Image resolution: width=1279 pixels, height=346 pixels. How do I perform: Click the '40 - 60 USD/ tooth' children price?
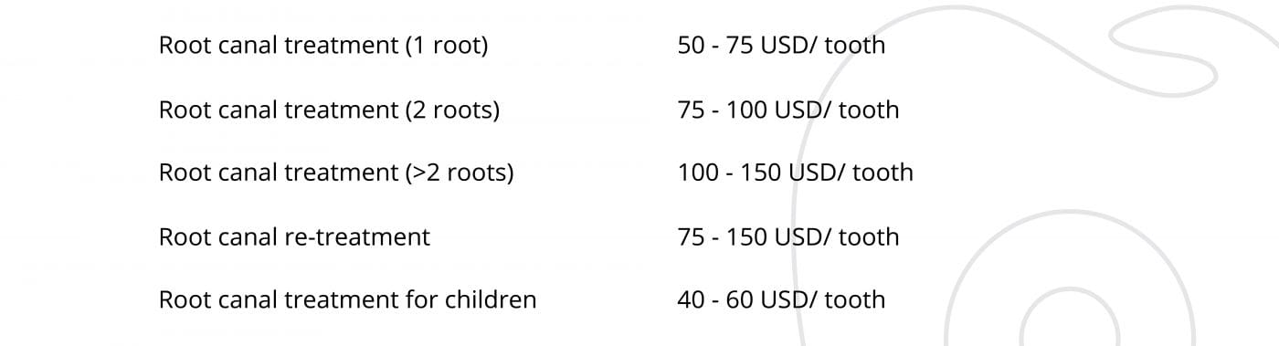781,299
